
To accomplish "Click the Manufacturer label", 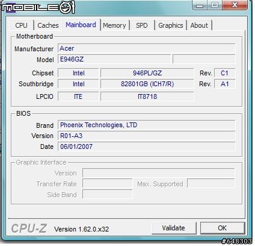I will click(34, 49).
